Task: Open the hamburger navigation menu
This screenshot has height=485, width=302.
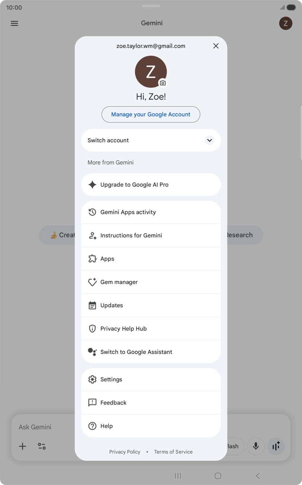Action: coord(15,23)
